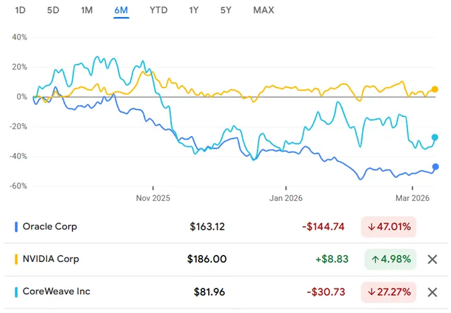Show the 1M chart range
This screenshot has width=451, height=313.
(87, 10)
